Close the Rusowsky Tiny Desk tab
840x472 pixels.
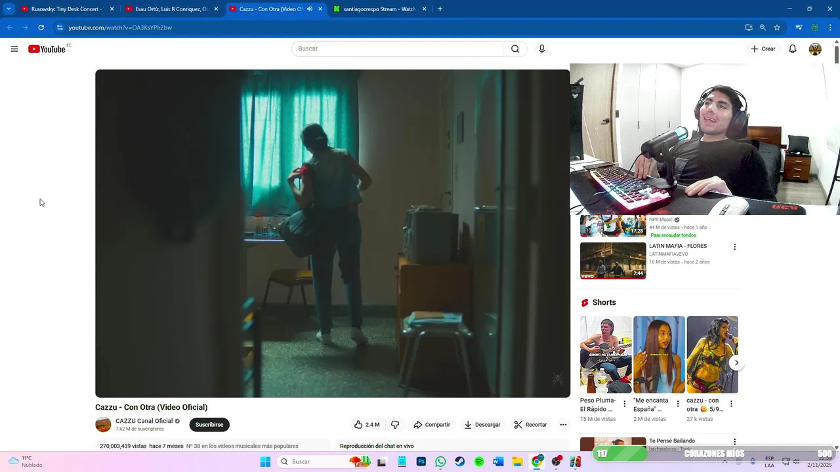[x=112, y=9]
